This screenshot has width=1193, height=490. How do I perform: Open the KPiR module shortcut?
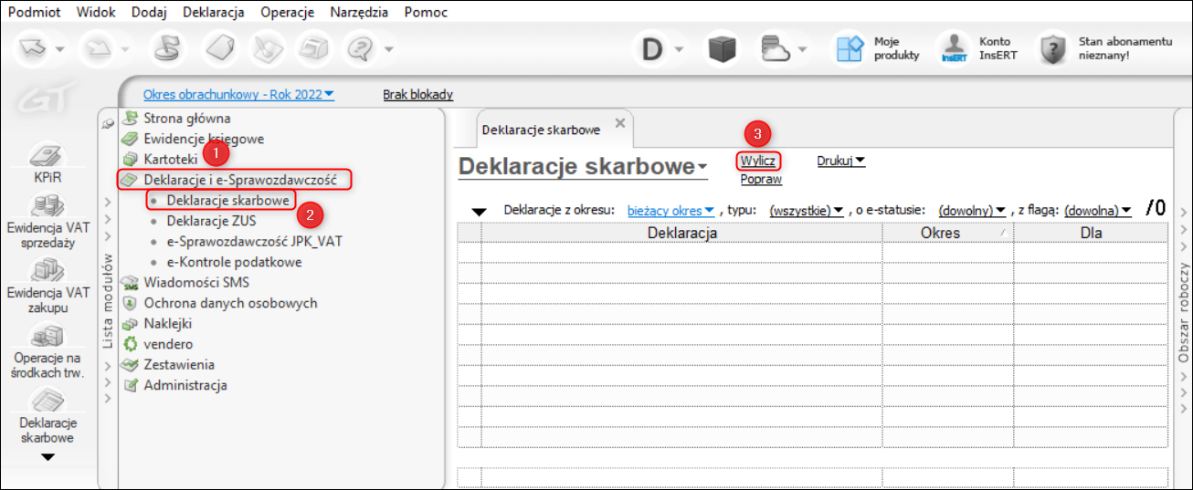click(x=48, y=163)
